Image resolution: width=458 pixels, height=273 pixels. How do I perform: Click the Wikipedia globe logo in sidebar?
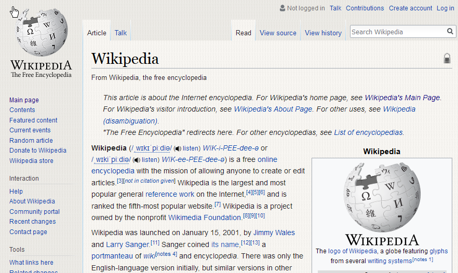[41, 32]
